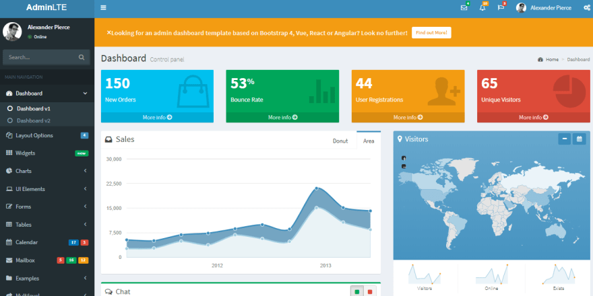Click the search magnifier icon in sidebar
Viewport: 593px width, 296px height.
pyautogui.click(x=82, y=57)
